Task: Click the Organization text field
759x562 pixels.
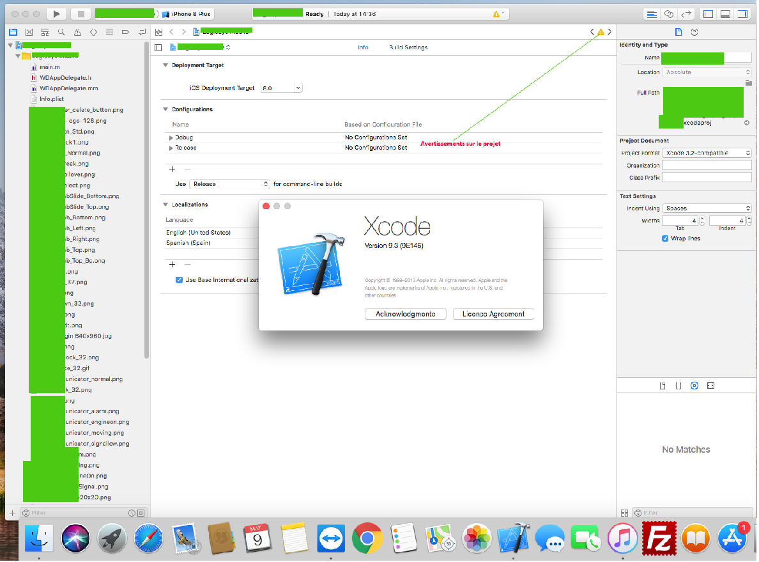Action: point(707,166)
